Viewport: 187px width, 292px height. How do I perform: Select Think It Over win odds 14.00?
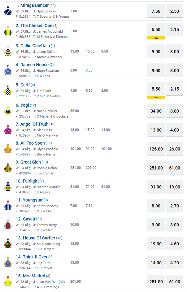point(156,263)
